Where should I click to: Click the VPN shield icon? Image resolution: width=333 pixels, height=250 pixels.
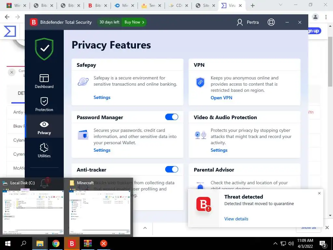(200, 82)
